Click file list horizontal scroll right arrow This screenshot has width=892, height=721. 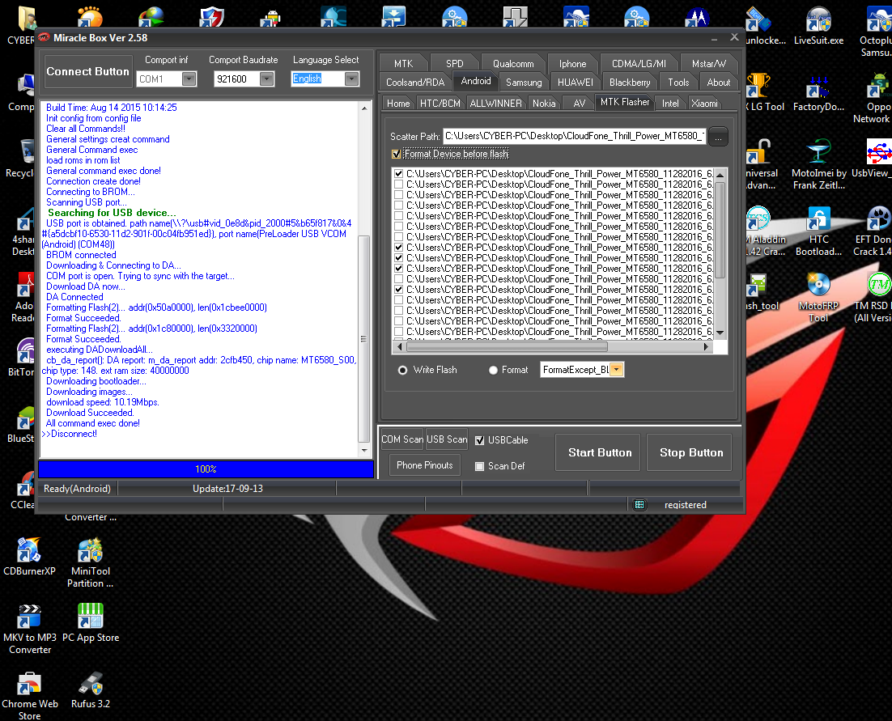tap(706, 346)
